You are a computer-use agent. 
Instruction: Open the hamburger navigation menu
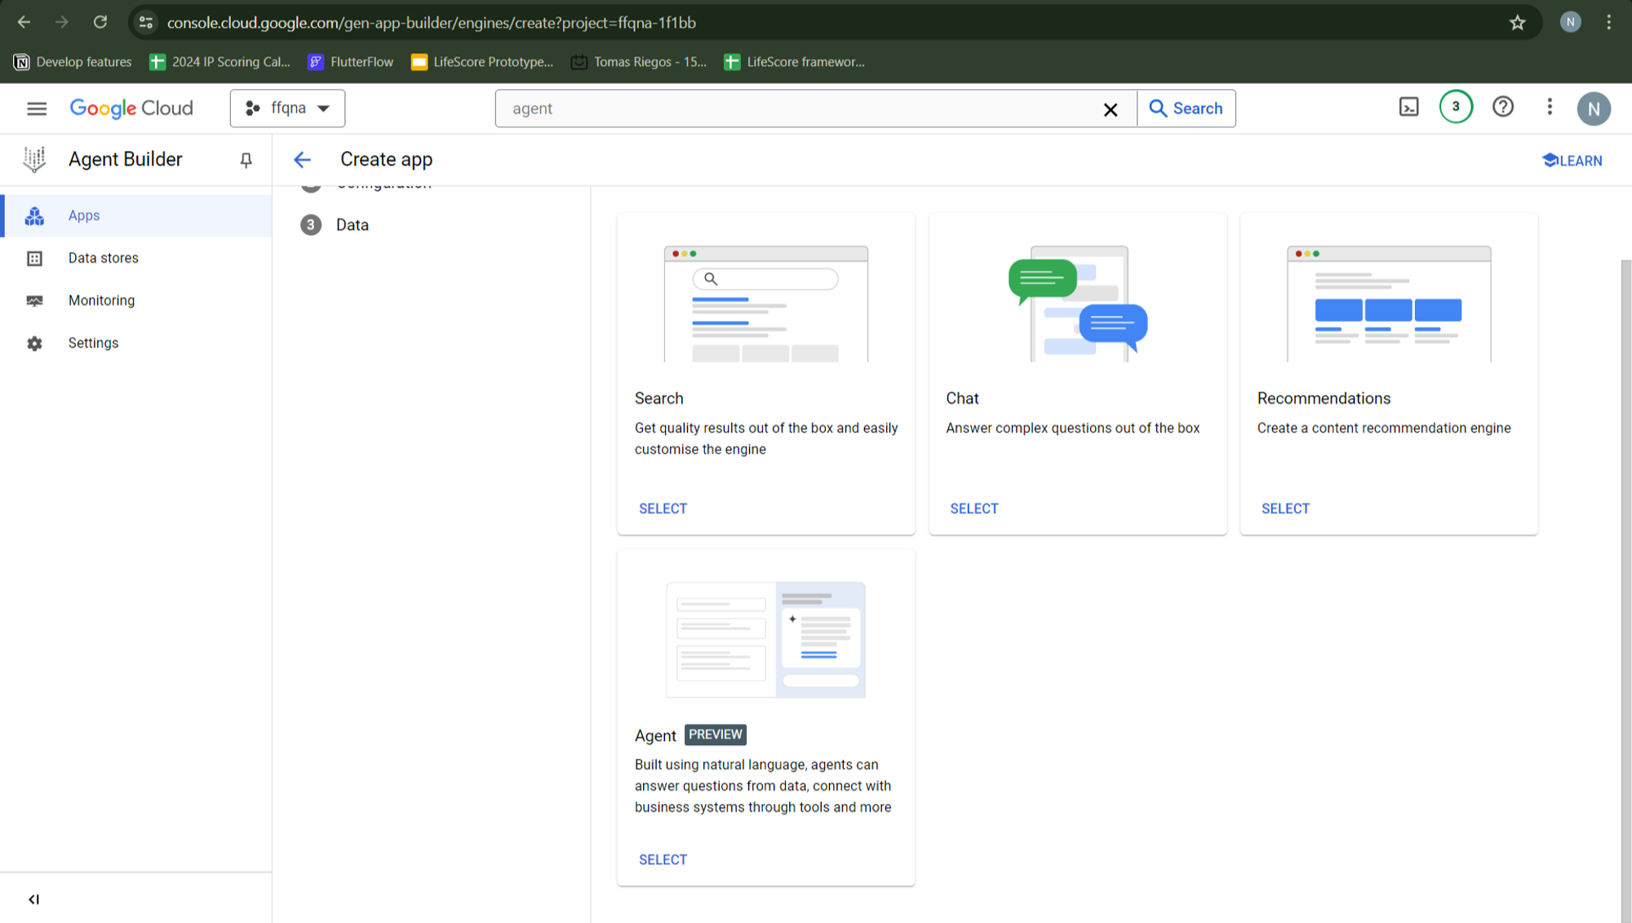tap(37, 108)
